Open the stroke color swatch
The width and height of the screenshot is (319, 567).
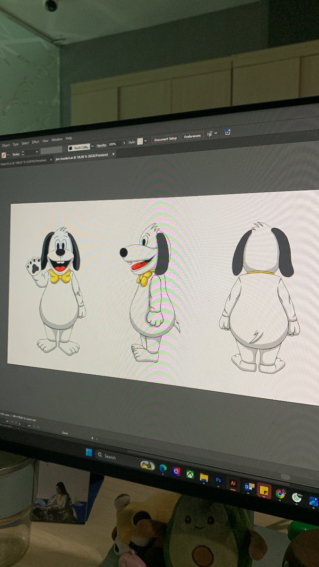pyautogui.click(x=3, y=155)
